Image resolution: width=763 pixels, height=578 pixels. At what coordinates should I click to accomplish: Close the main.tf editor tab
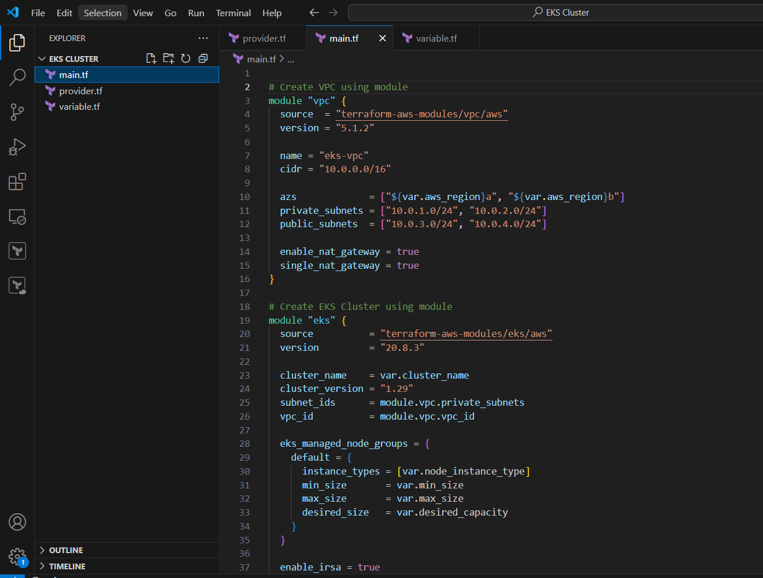tap(382, 38)
